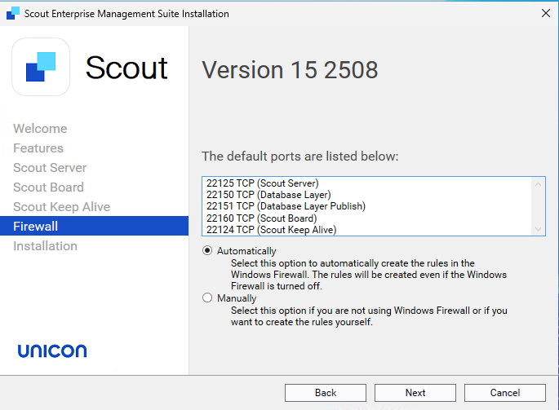Viewport: 559px width, 410px height.
Task: Click the installer icon in title bar
Action: (x=12, y=13)
